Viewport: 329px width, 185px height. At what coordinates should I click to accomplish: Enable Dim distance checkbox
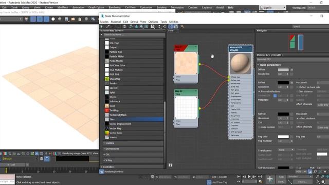(297, 91)
